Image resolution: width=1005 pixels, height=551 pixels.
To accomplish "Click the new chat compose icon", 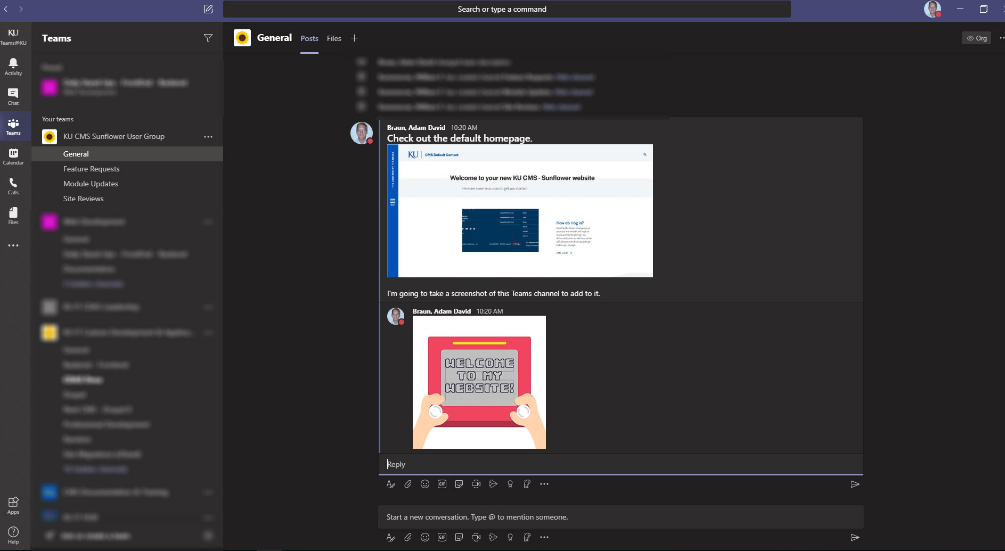I will [208, 9].
